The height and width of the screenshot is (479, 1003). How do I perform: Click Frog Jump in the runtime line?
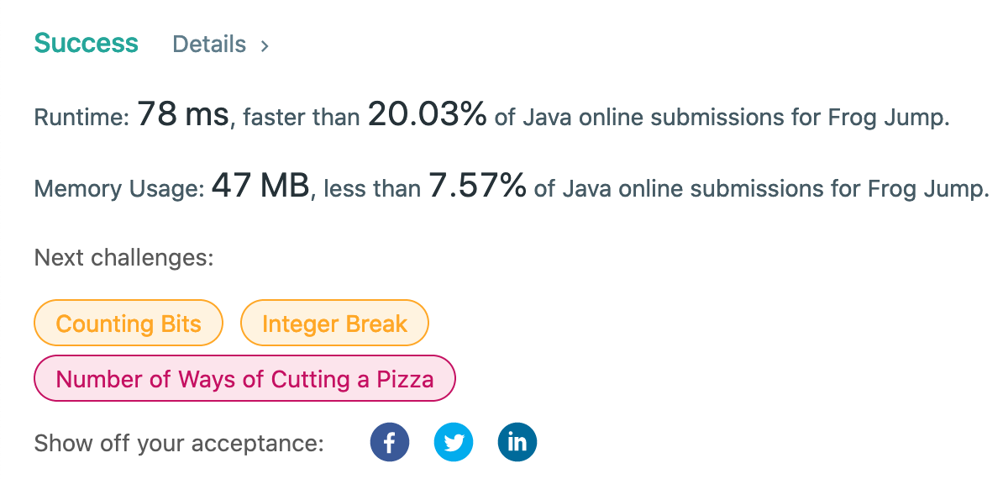(885, 118)
